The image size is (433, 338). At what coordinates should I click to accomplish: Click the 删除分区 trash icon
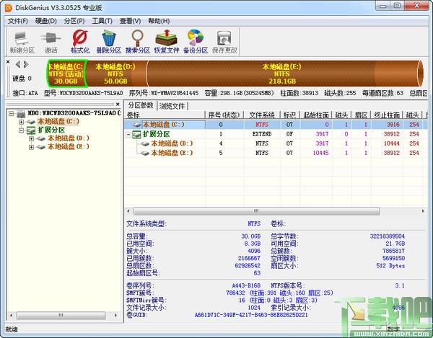pyautogui.click(x=109, y=42)
